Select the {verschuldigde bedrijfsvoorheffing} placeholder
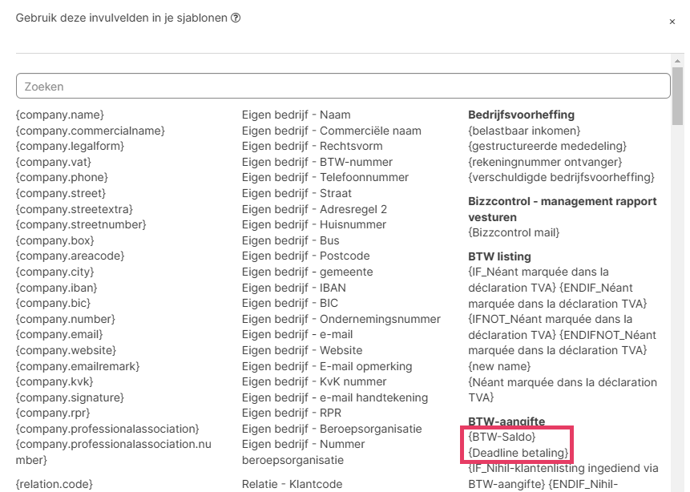This screenshot has width=690, height=492. 561,177
